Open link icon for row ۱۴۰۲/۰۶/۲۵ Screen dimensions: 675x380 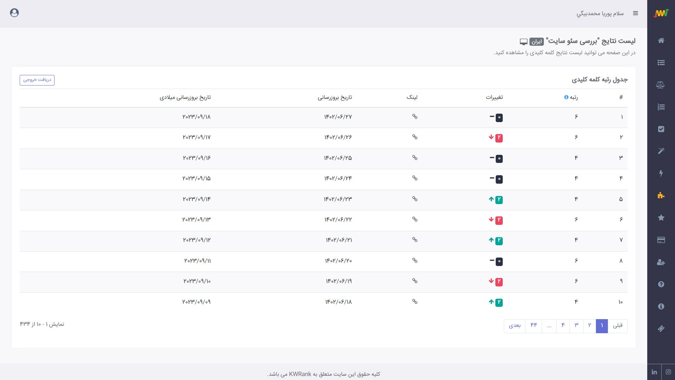point(415,158)
